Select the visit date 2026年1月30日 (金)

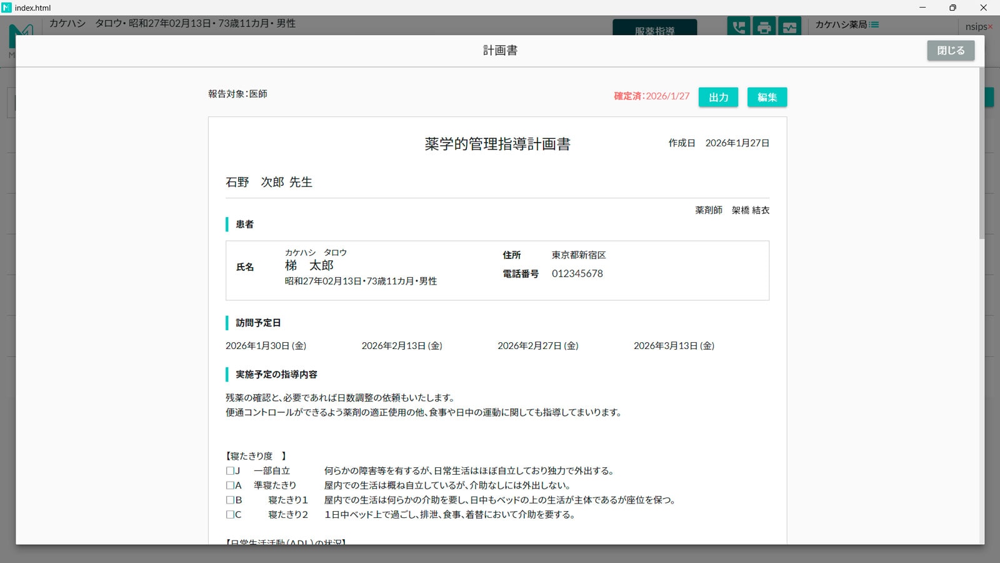(x=266, y=345)
